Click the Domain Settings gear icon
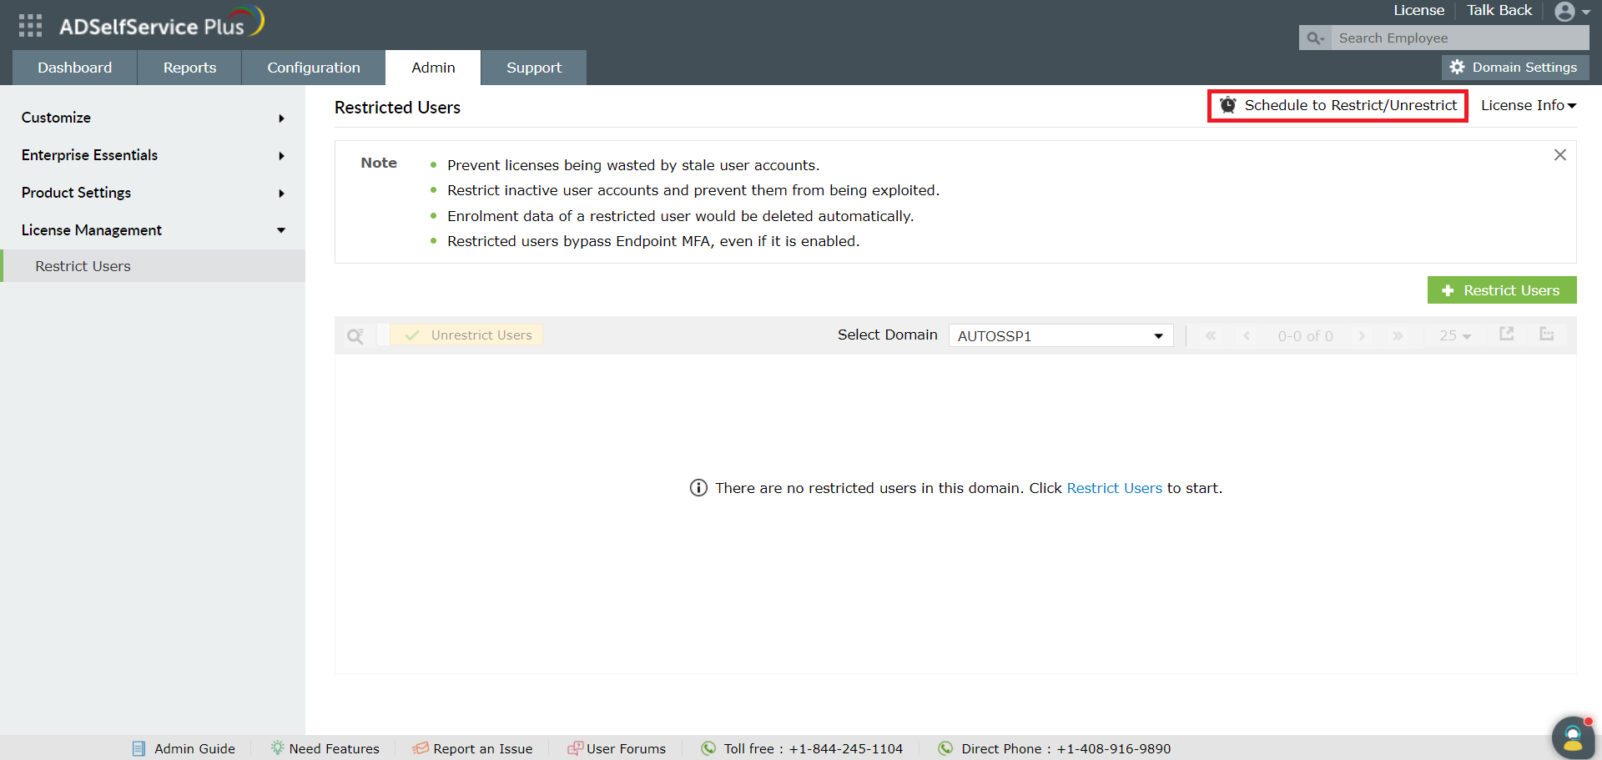Viewport: 1602px width, 760px height. (x=1457, y=68)
